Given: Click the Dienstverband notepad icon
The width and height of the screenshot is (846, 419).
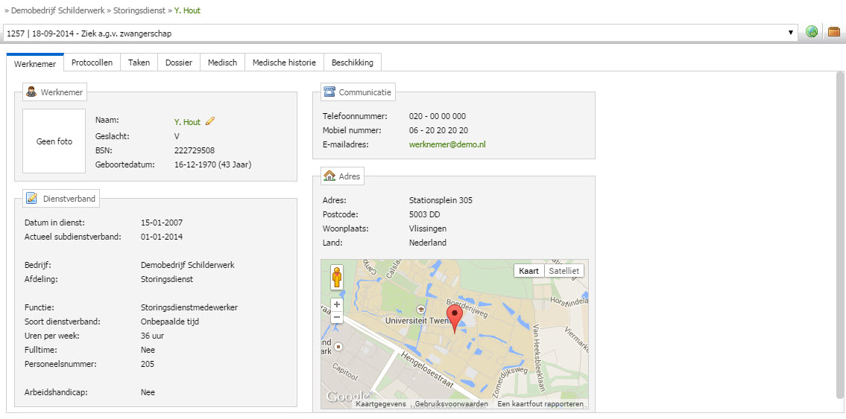Looking at the screenshot, I should (x=31, y=198).
